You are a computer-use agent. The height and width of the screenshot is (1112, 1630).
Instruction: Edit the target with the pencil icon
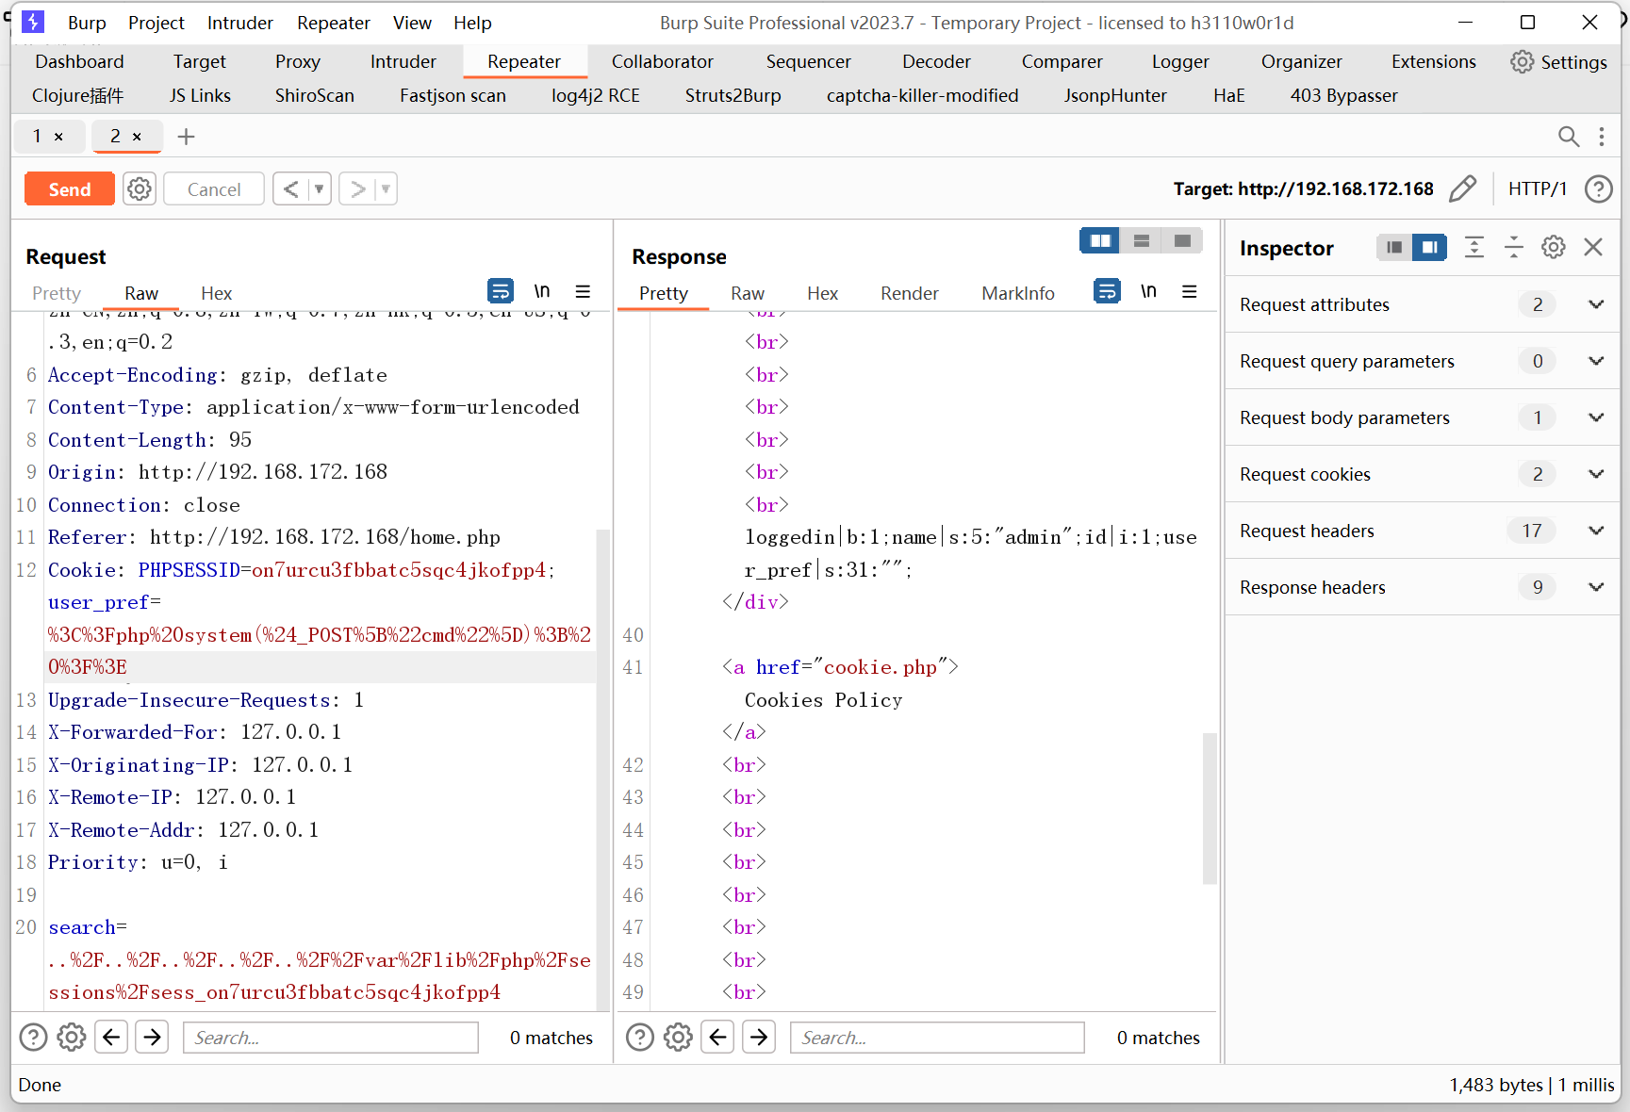point(1462,189)
